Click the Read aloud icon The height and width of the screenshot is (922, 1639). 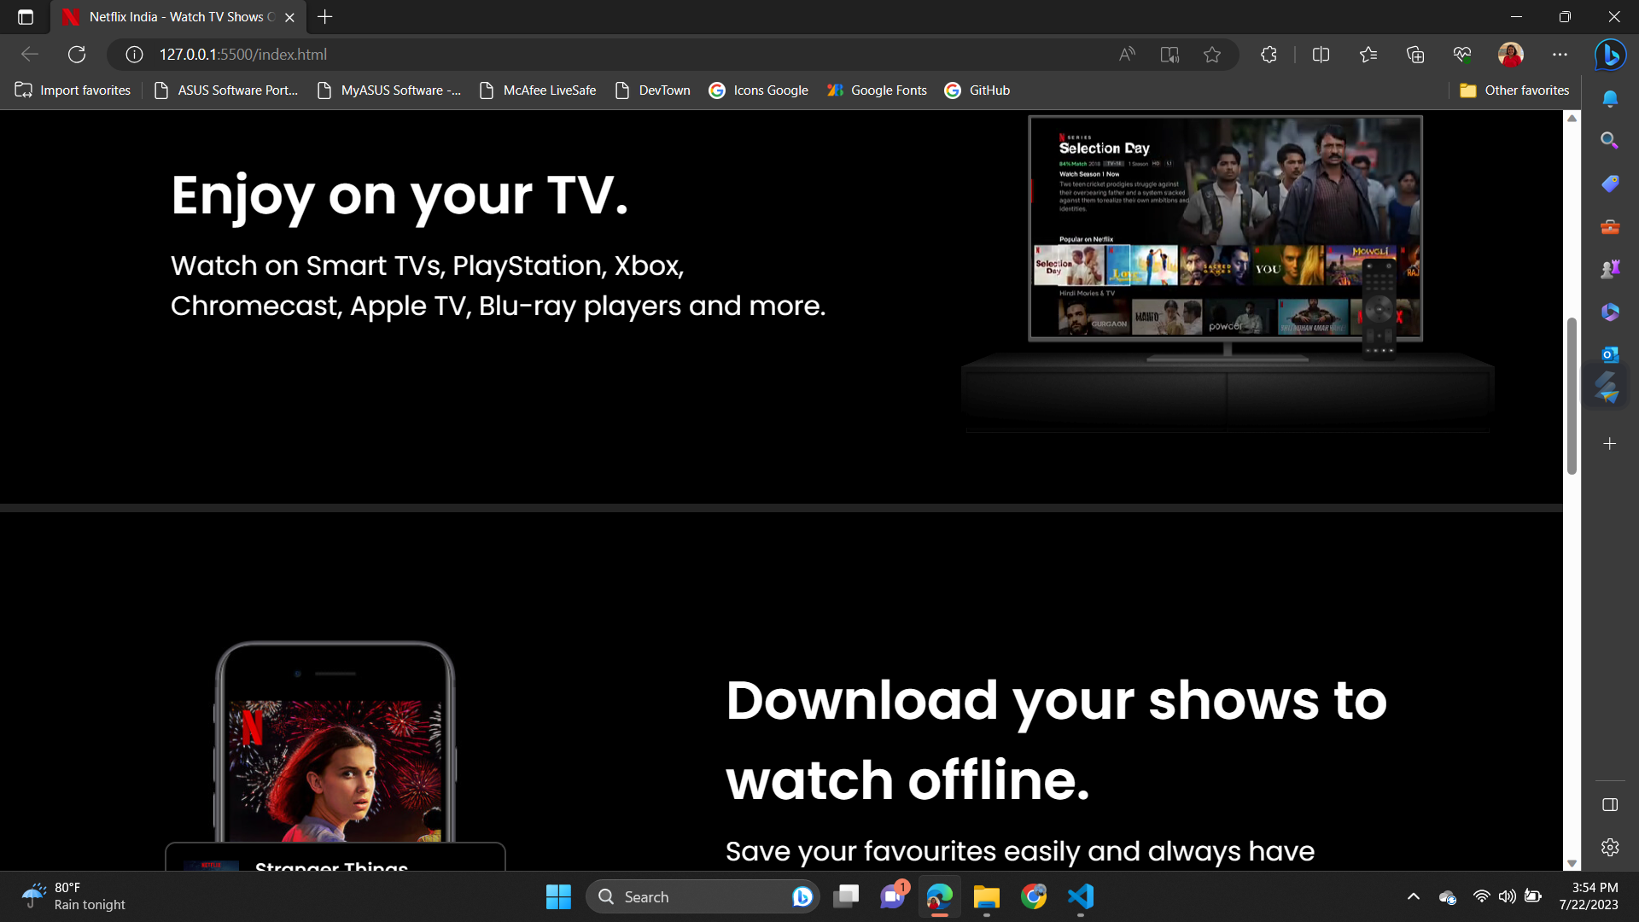1127,55
